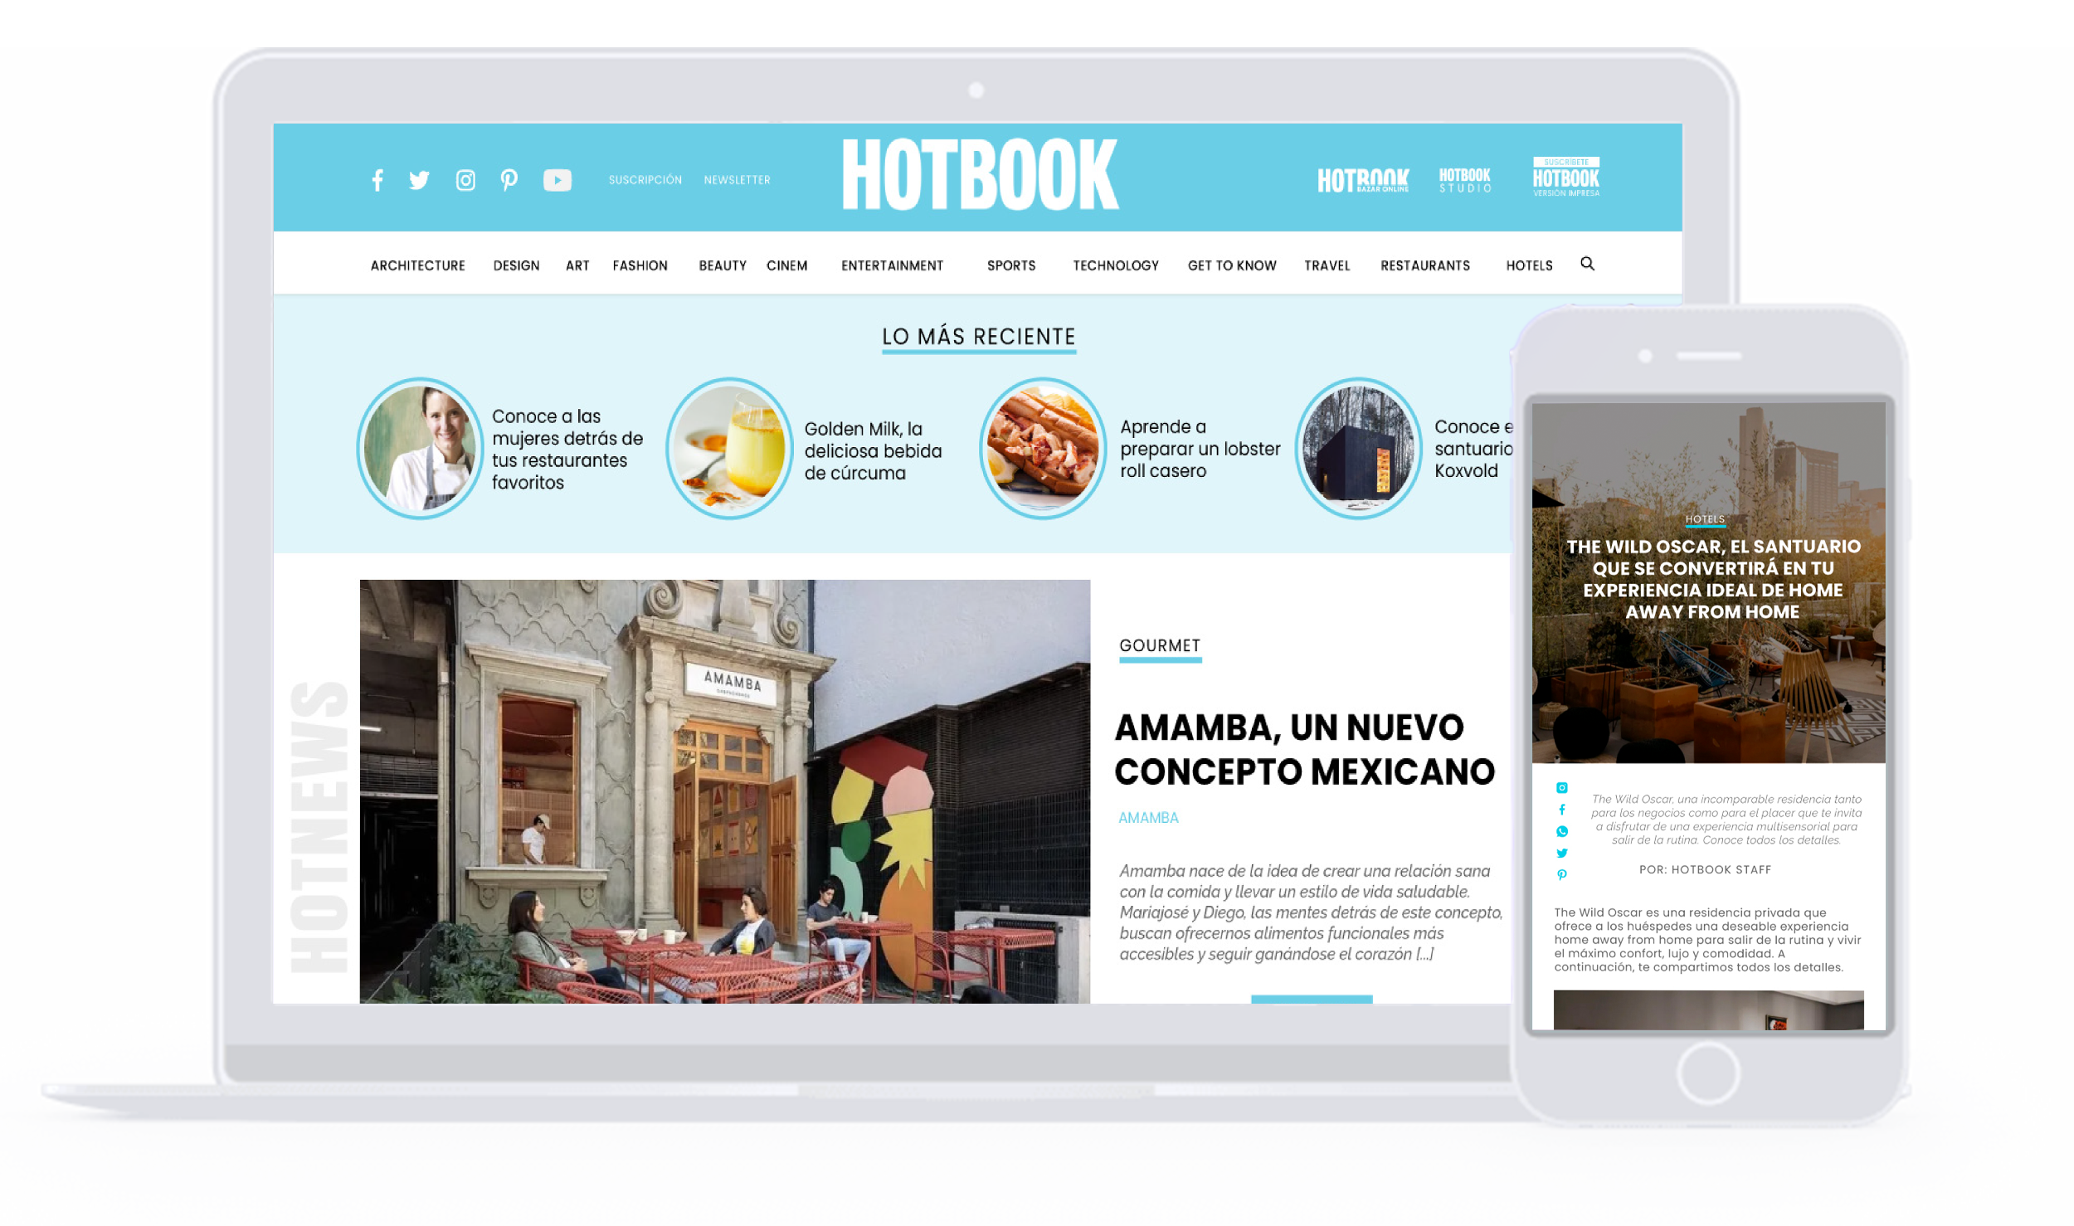The height and width of the screenshot is (1226, 2074).
Task: Open the Entertainment menu item
Action: (893, 265)
